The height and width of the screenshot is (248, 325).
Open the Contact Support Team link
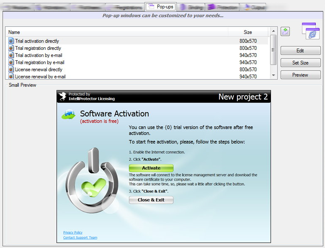80,238
